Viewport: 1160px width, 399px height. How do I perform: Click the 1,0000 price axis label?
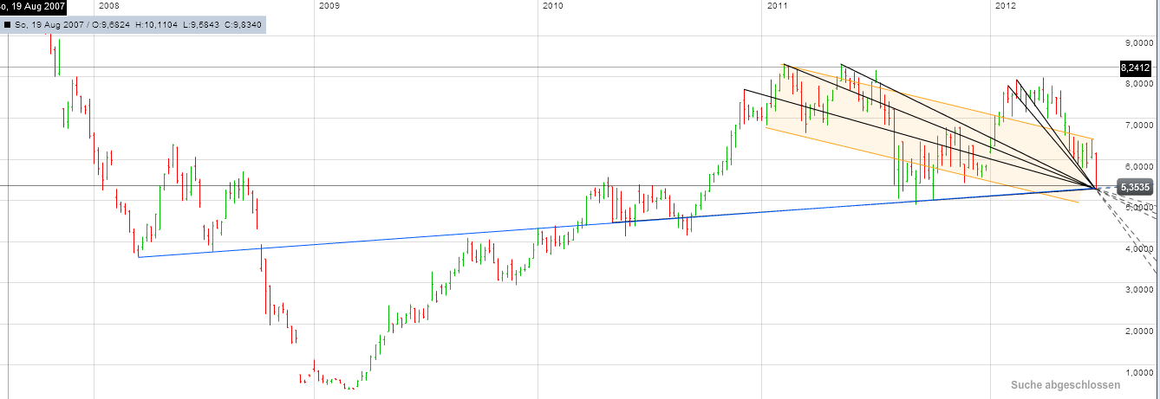coord(1137,373)
